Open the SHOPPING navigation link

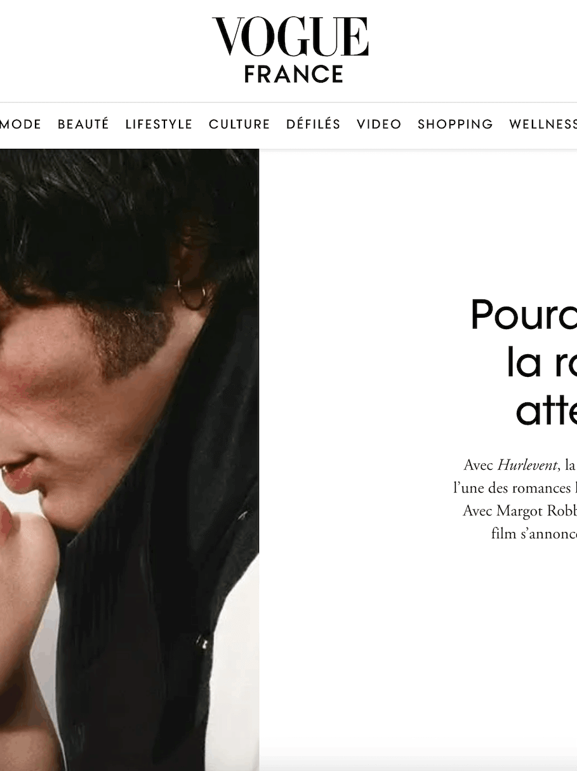(455, 124)
